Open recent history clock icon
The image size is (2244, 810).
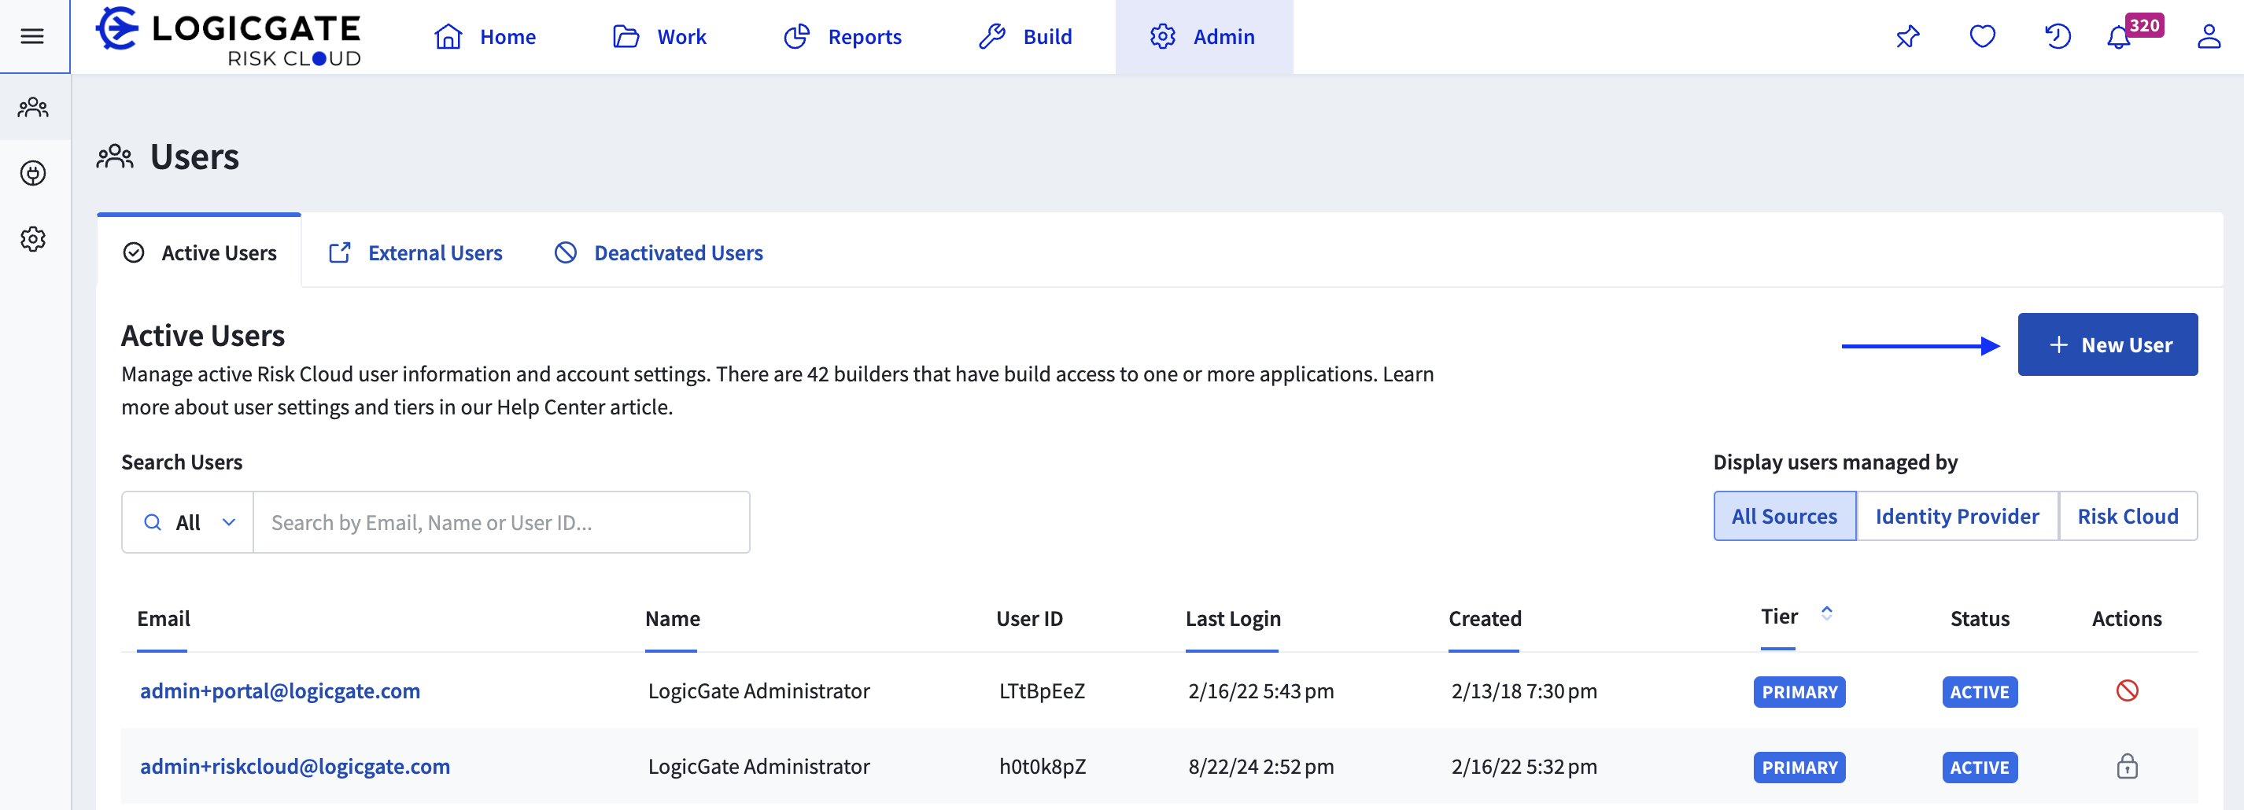tap(2057, 37)
